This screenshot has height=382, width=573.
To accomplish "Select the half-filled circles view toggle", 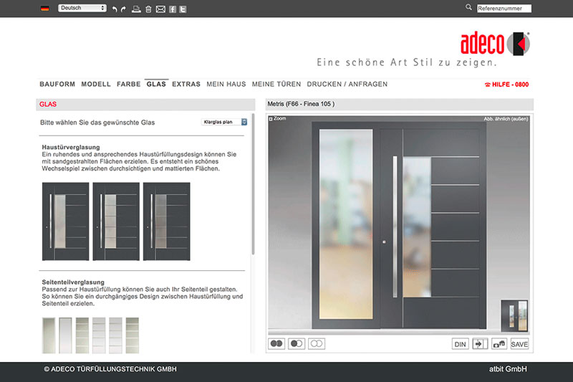I will [x=297, y=344].
